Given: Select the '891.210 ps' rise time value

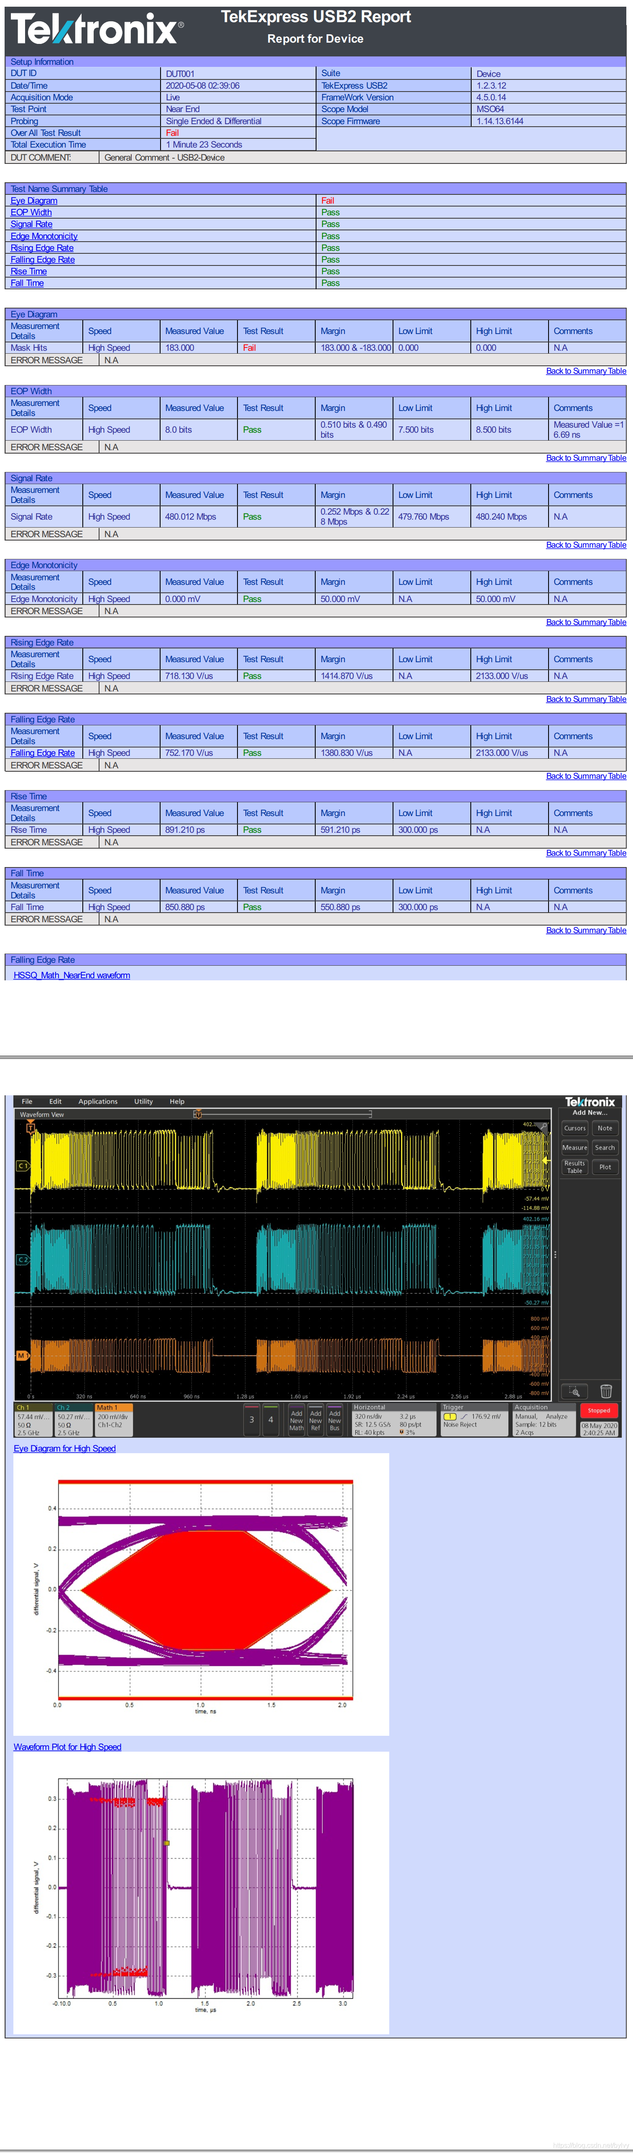Looking at the screenshot, I should pyautogui.click(x=198, y=830).
